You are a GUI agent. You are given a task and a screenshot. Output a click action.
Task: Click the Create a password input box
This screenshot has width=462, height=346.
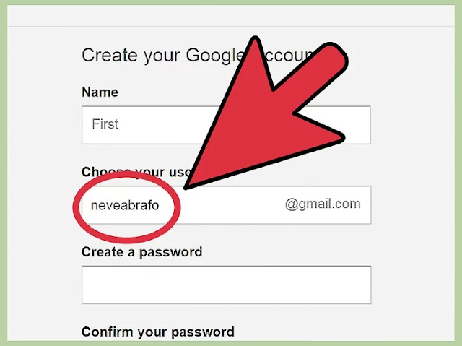click(226, 285)
